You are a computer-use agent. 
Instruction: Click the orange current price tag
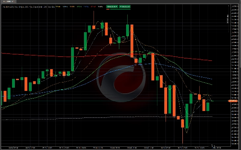pos(233,101)
